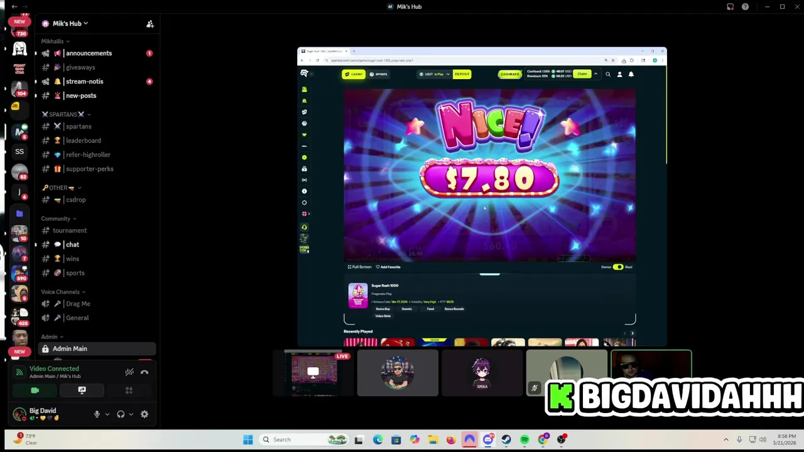Open Microsoft Edge from the taskbar
The width and height of the screenshot is (804, 452).
pos(378,439)
